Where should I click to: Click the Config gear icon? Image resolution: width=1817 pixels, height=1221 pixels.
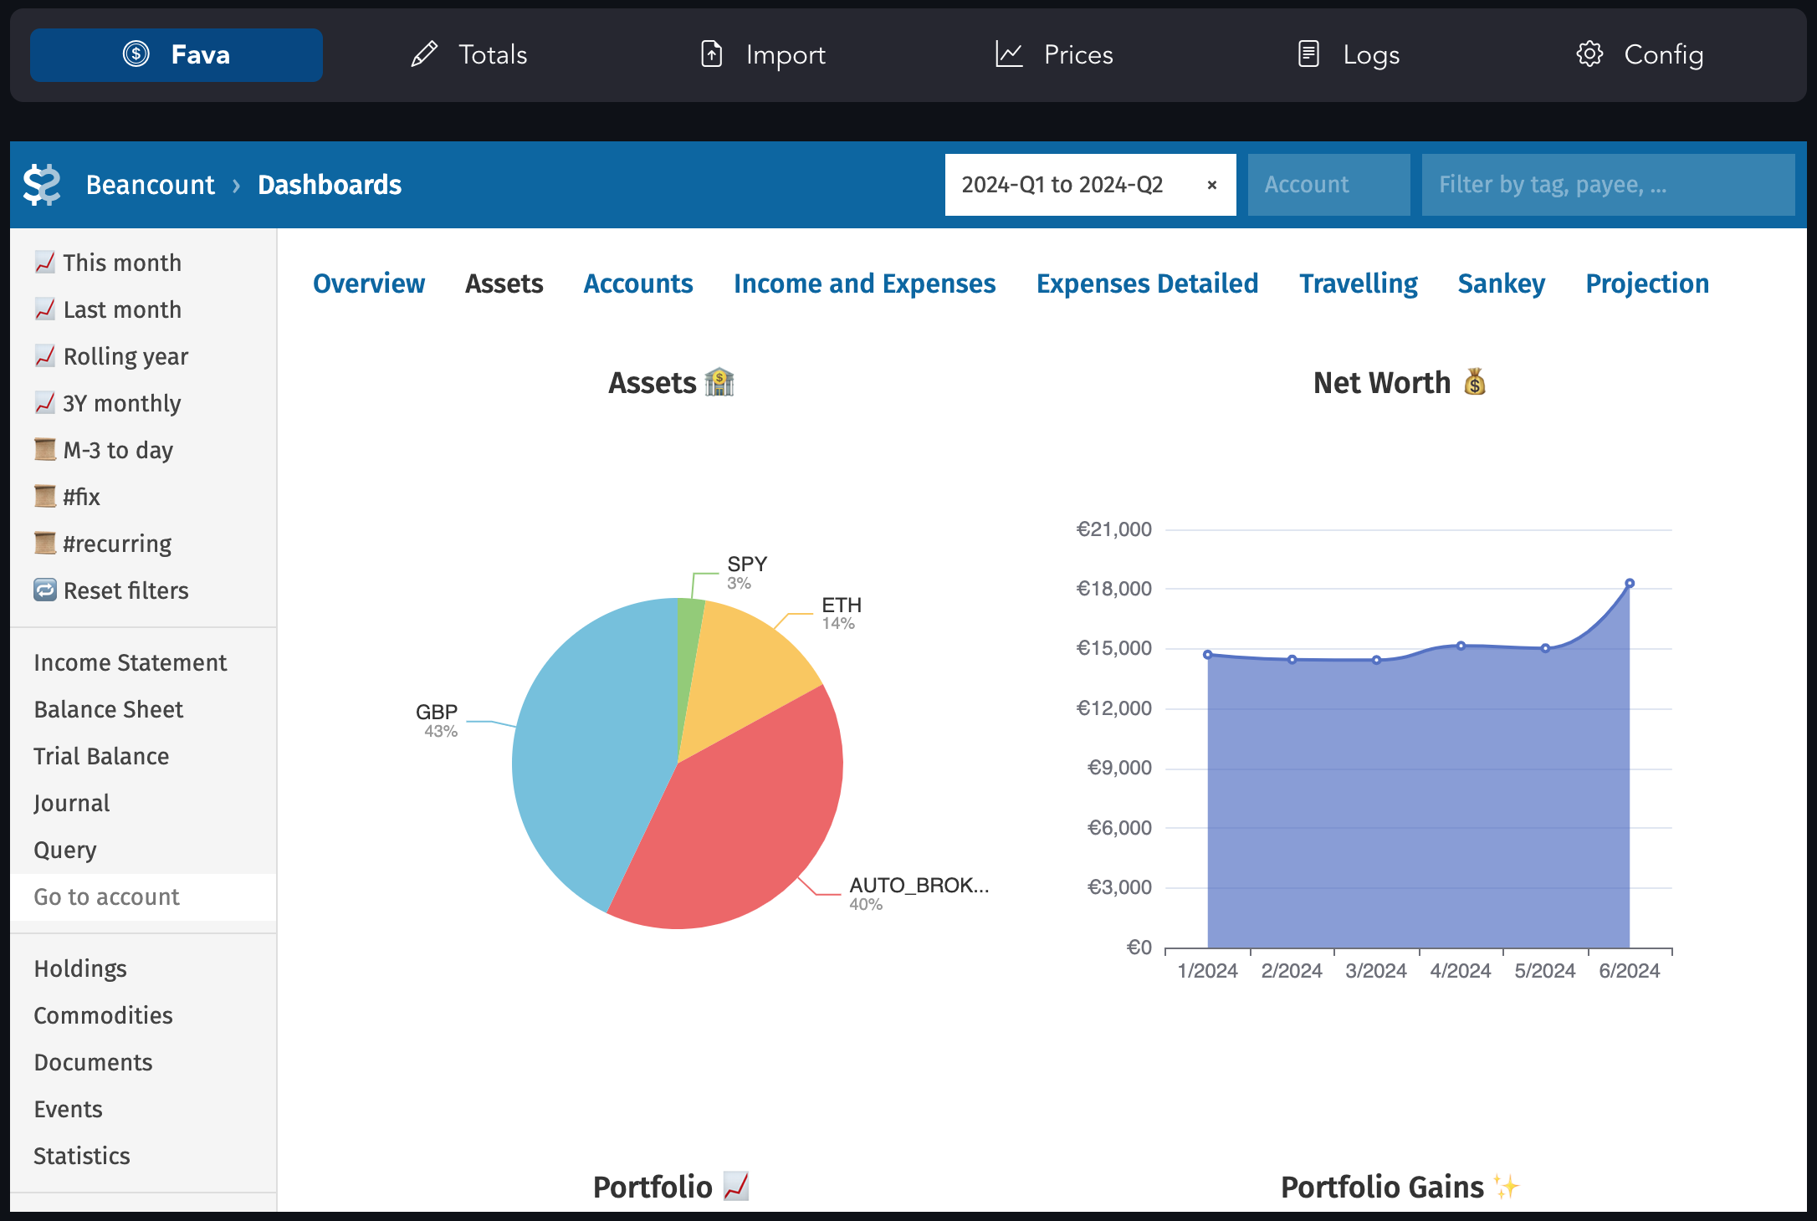[1589, 55]
